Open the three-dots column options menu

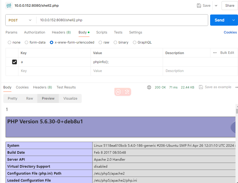click(x=215, y=53)
